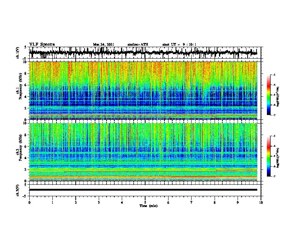Click the "-7" value on ch.1 colorbar

click(274, 115)
